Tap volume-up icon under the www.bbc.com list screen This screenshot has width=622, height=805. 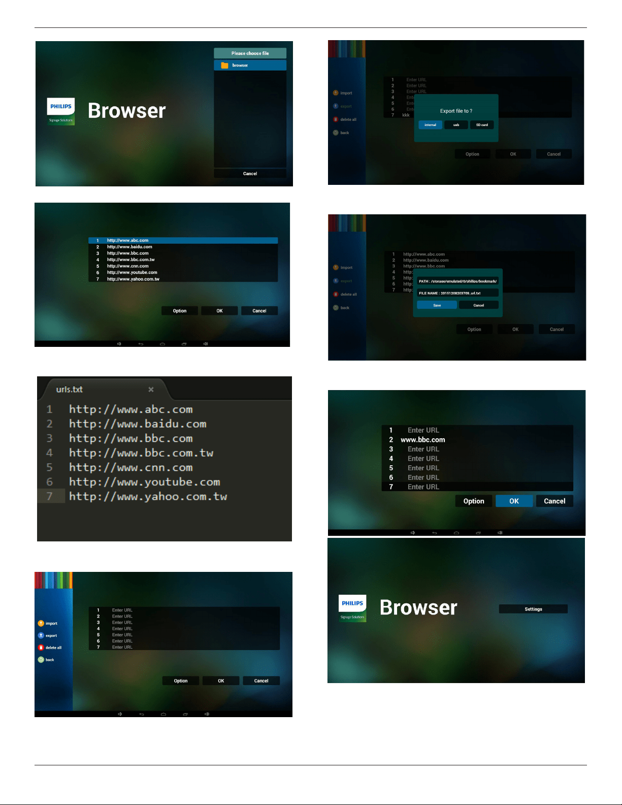(x=500, y=533)
